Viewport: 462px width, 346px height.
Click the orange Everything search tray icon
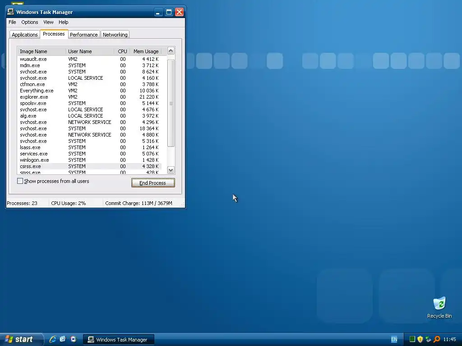pyautogui.click(x=437, y=339)
